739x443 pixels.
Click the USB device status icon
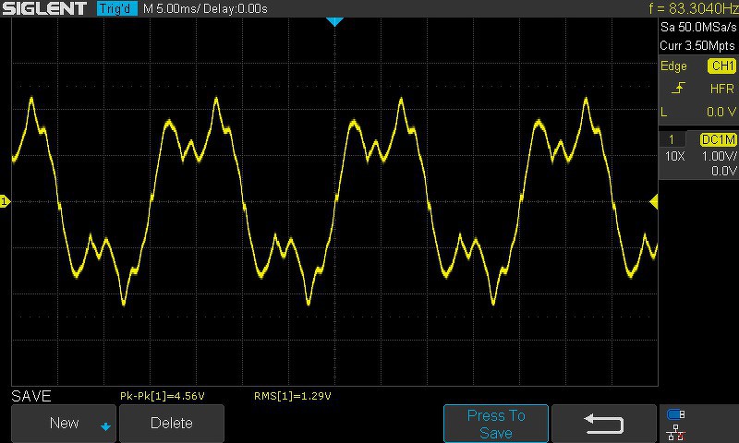(676, 414)
